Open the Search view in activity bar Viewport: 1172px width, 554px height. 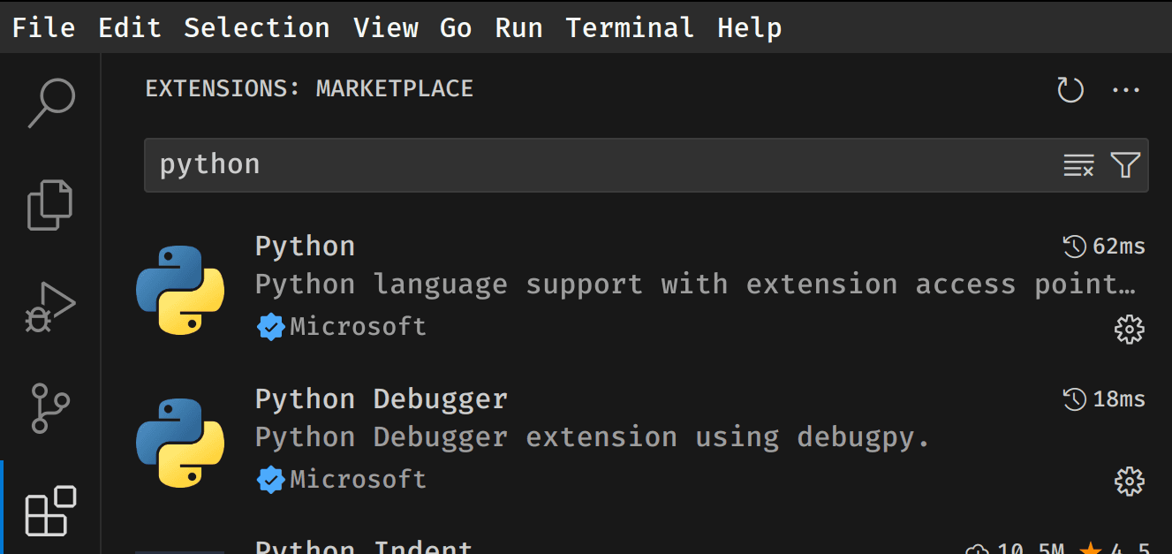tap(51, 102)
